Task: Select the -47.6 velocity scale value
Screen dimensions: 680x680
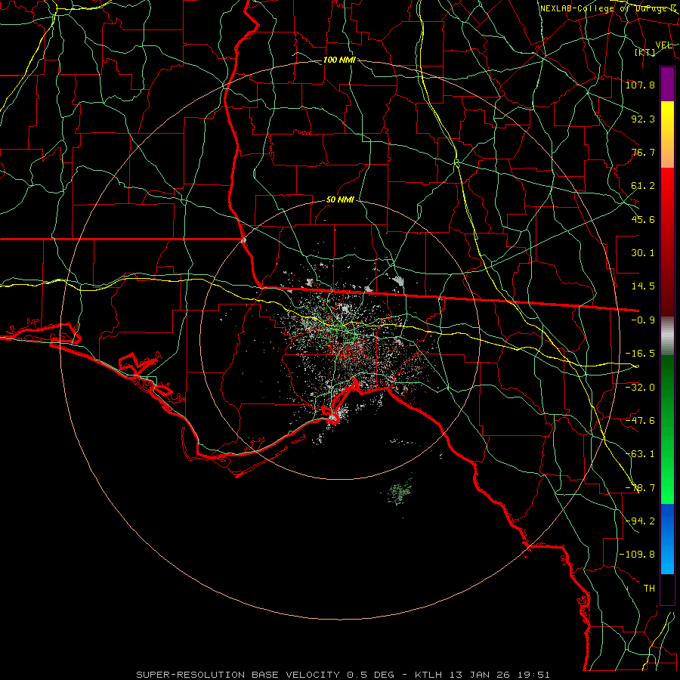Action: pyautogui.click(x=640, y=420)
